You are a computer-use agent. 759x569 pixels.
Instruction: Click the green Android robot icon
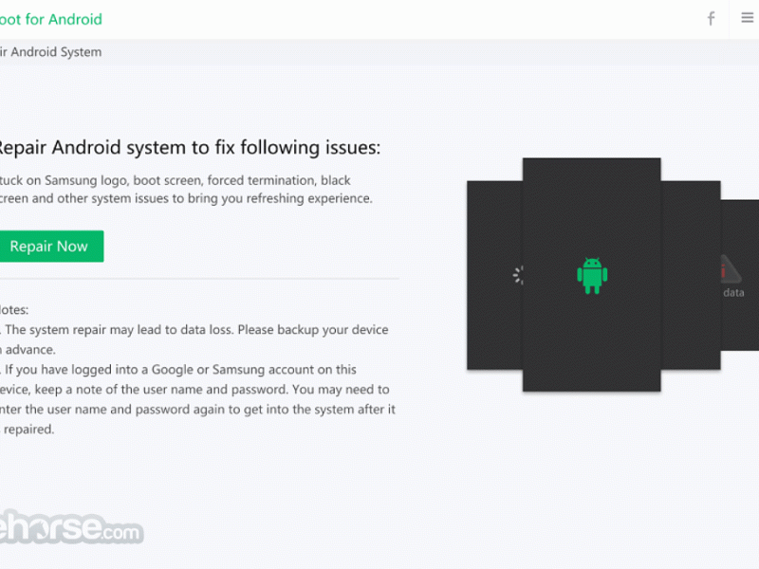[592, 275]
